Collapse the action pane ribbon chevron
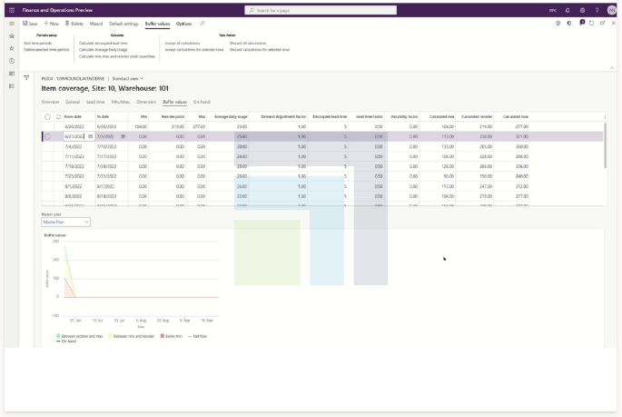The height and width of the screenshot is (417, 622). coord(612,68)
